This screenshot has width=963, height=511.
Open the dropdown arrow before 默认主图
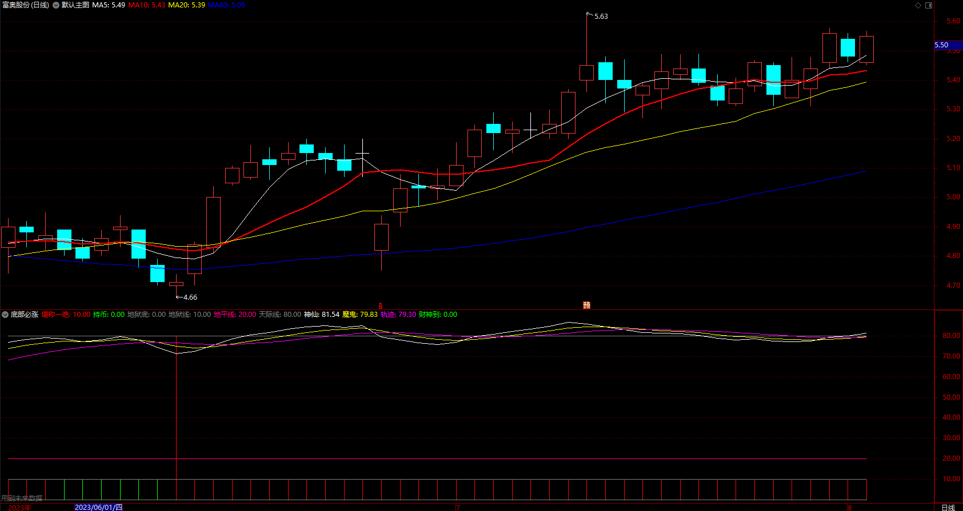pyautogui.click(x=56, y=5)
